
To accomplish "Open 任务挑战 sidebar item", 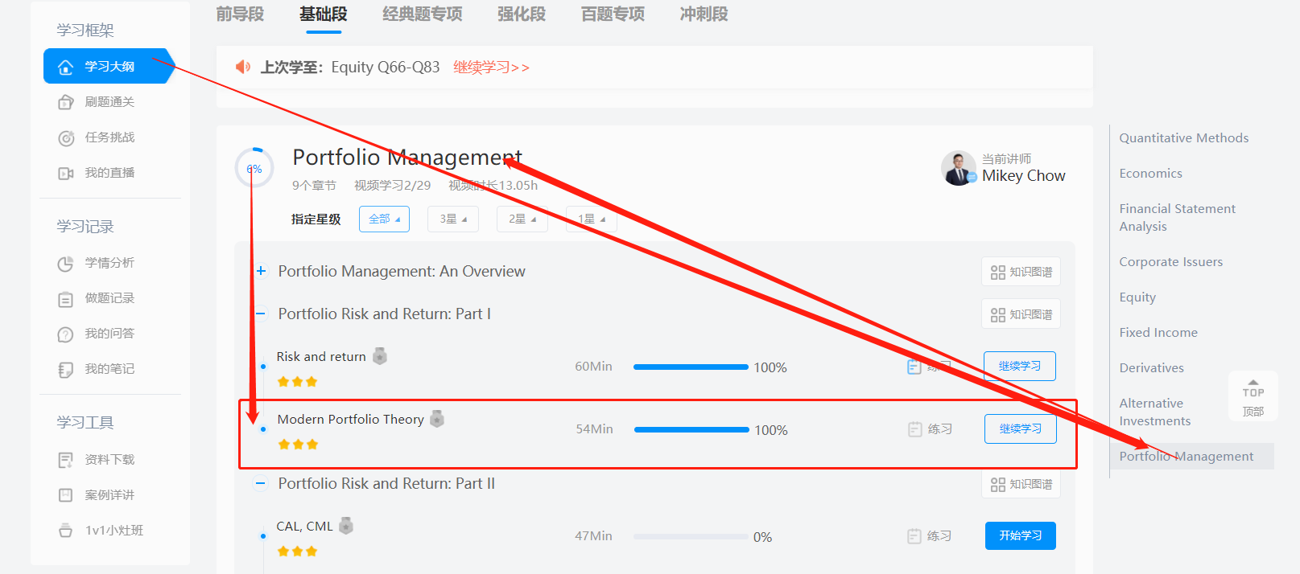I will (x=109, y=137).
